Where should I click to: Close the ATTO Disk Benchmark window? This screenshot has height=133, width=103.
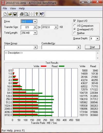(x=97, y=2)
